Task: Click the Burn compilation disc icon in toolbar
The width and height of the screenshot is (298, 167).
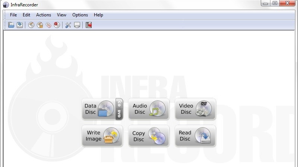Action: 31,25
